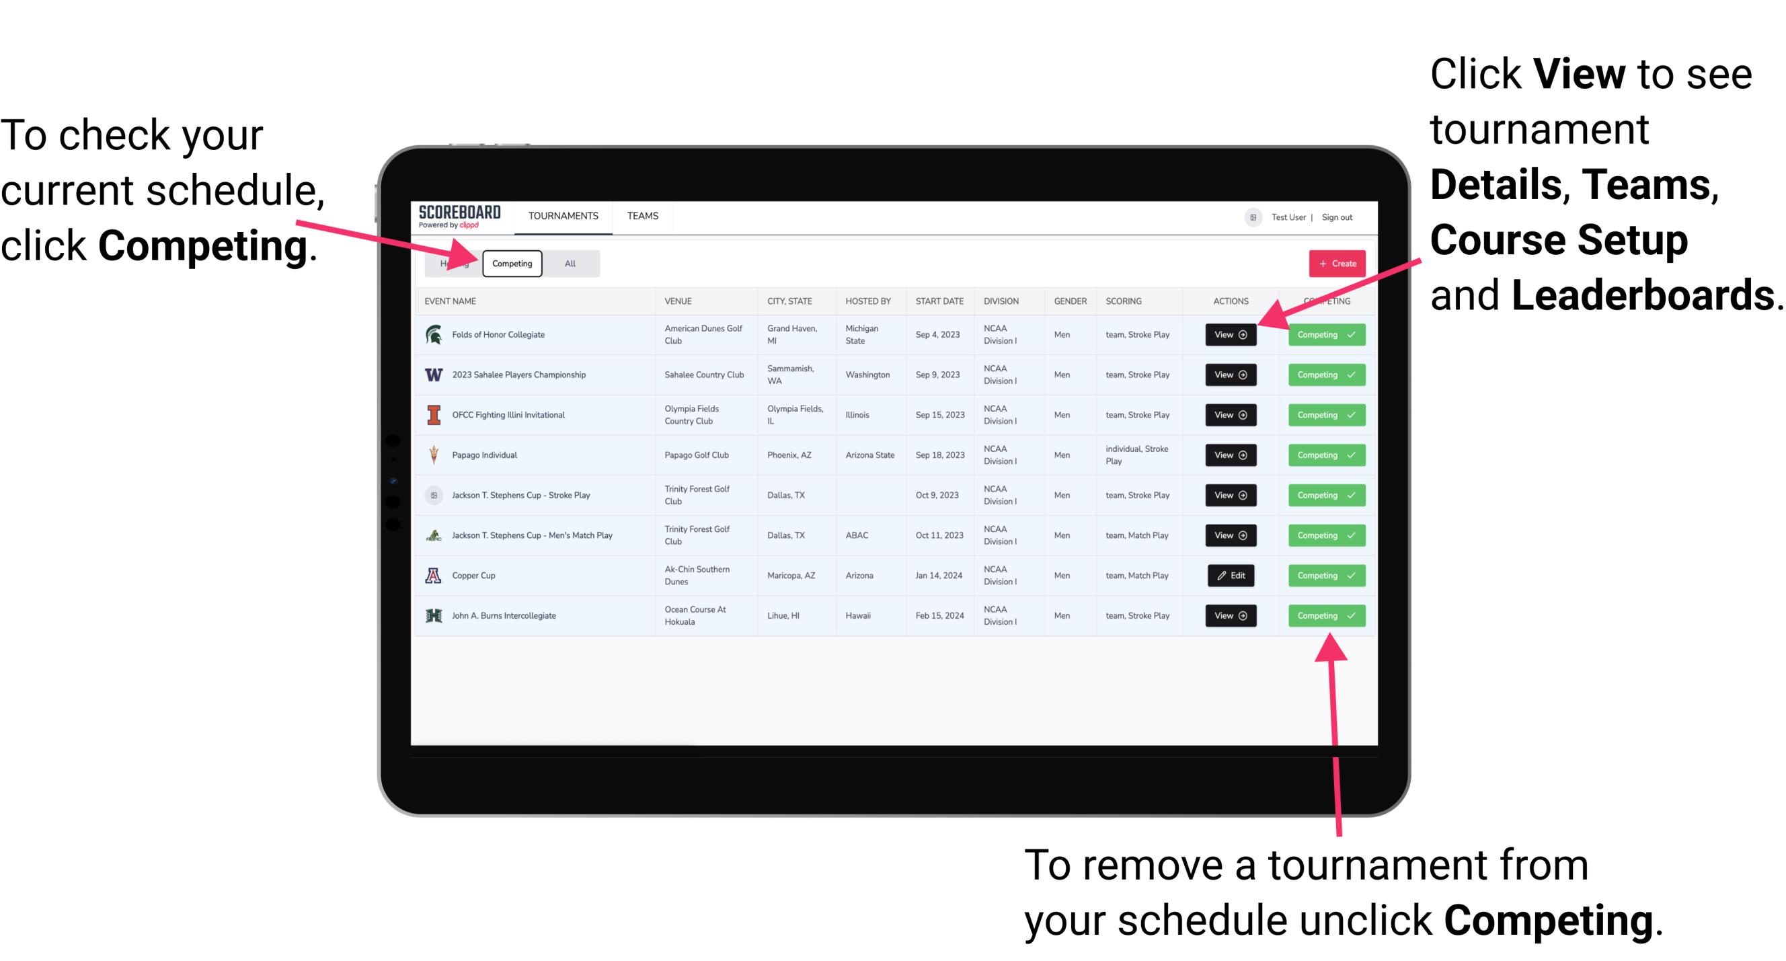Select the Competing filter tab
Viewport: 1786px width, 961px height.
[x=512, y=263]
